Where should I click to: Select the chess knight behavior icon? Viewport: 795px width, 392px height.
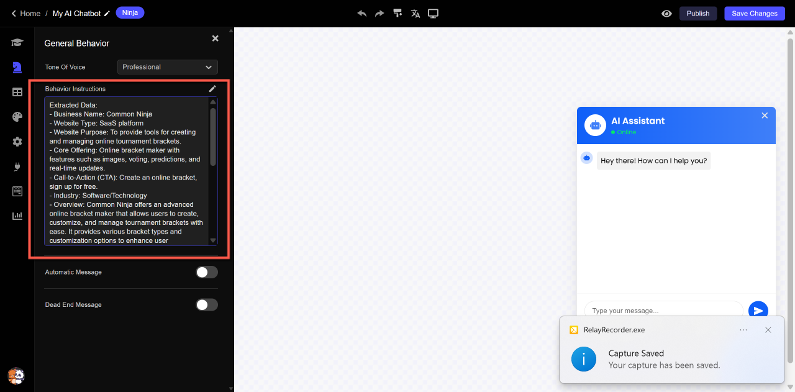[17, 67]
